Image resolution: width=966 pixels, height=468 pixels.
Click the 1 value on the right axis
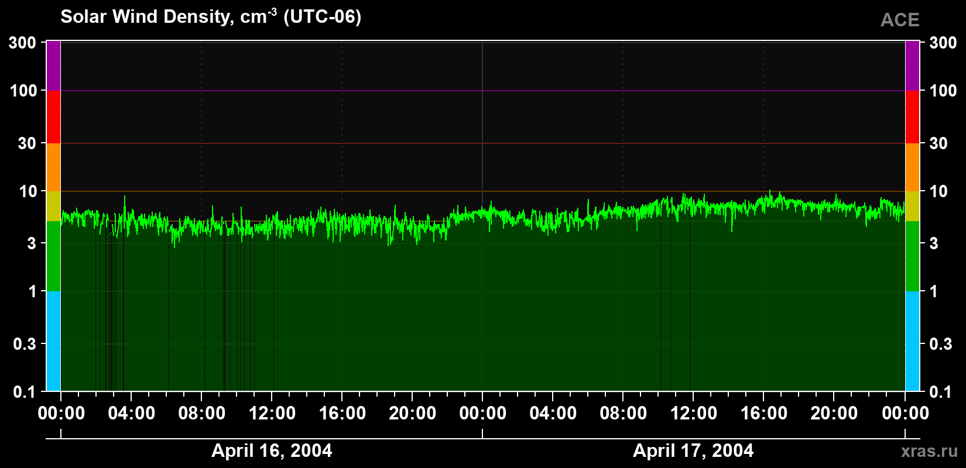click(933, 291)
